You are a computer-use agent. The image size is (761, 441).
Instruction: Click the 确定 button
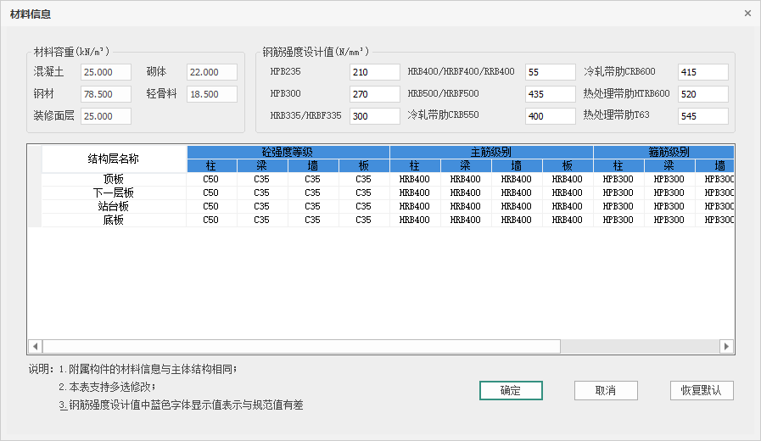tap(511, 390)
